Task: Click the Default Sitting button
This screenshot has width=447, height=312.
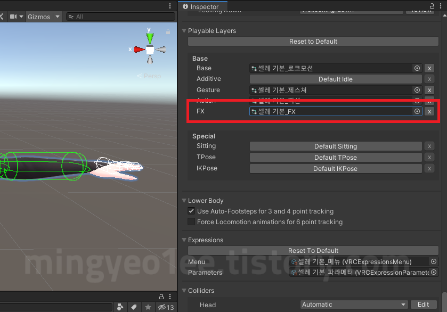Action: (336, 146)
